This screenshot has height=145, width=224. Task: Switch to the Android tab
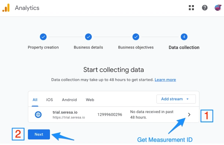[x=69, y=100]
